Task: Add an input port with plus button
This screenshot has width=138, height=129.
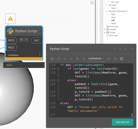Action: 21,40
